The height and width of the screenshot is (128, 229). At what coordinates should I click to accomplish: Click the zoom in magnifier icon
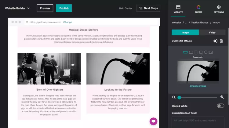222,97
